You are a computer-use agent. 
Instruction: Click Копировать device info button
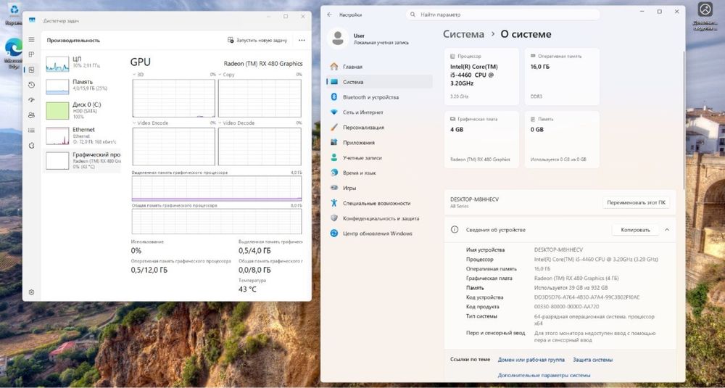635,230
